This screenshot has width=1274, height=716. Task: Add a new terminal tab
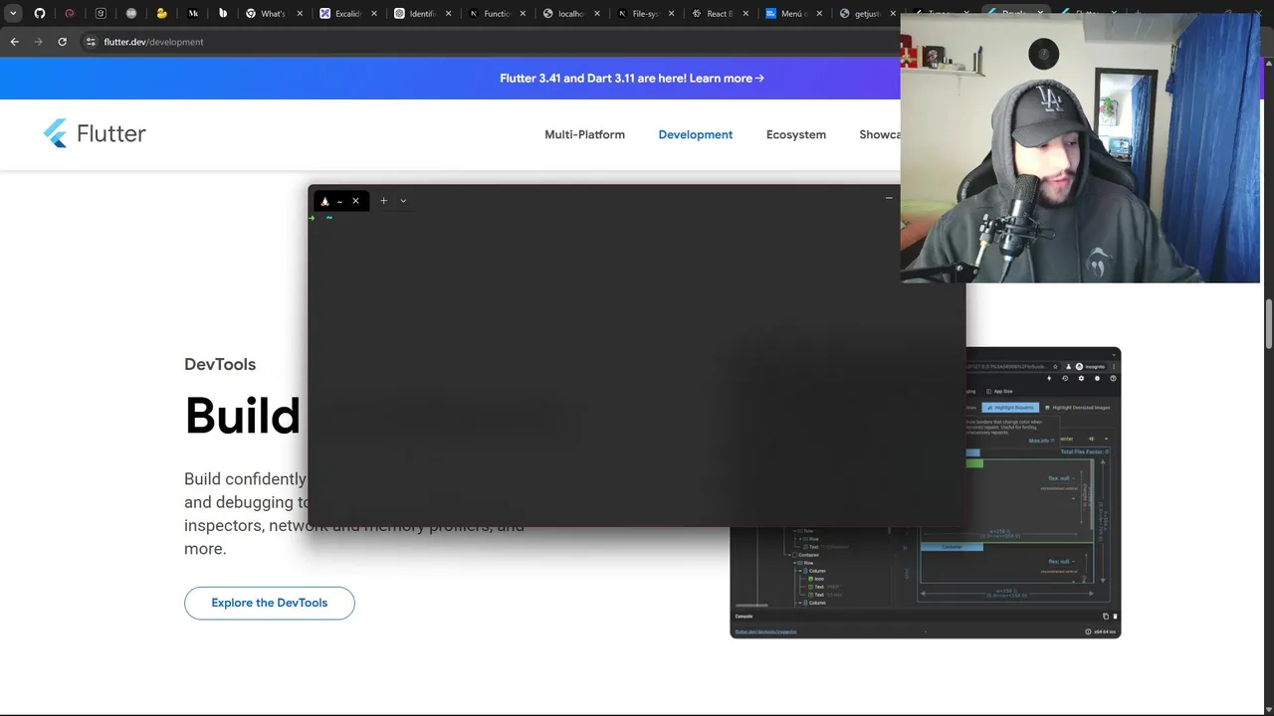(383, 201)
